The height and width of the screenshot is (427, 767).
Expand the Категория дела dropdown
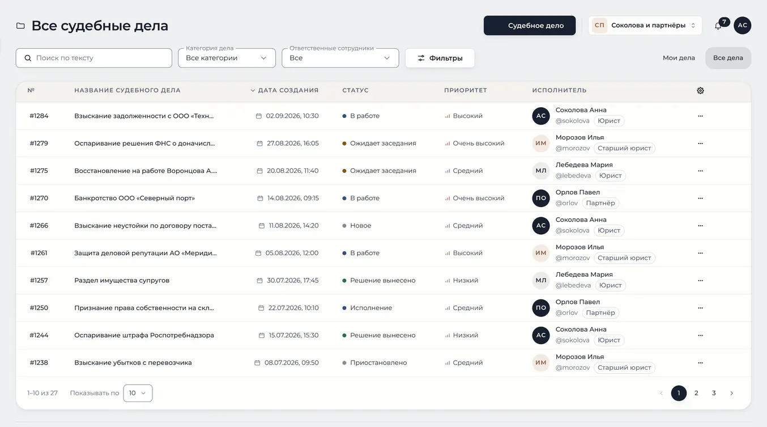227,58
